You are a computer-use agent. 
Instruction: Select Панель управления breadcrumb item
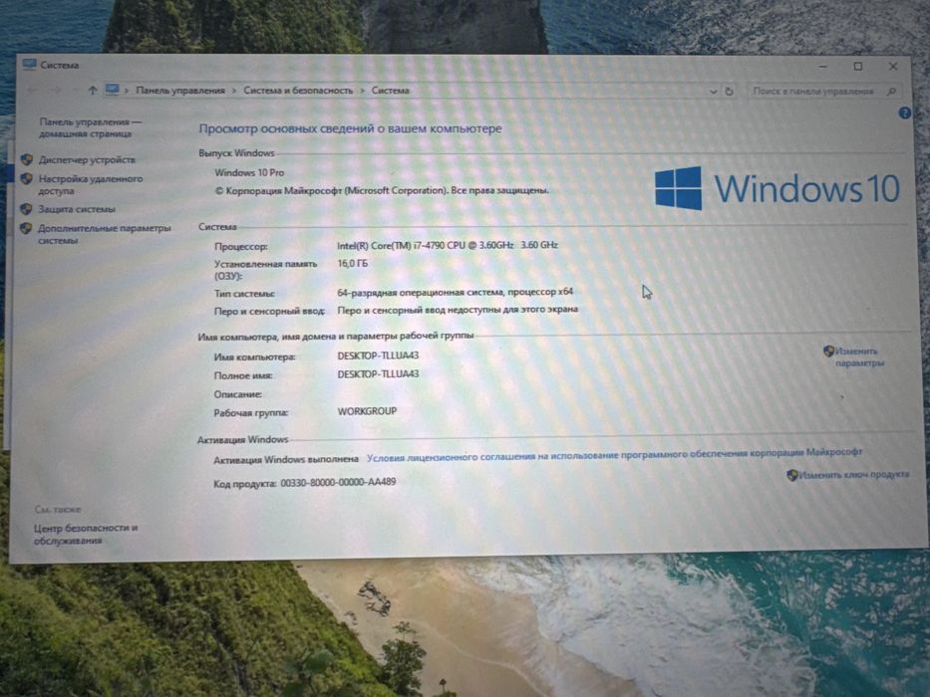point(180,90)
